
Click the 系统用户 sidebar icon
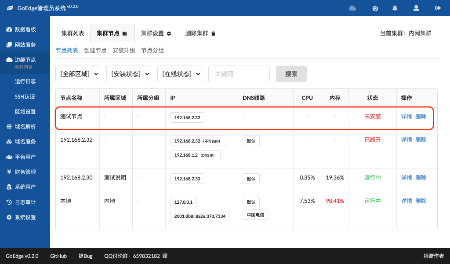tap(9, 187)
